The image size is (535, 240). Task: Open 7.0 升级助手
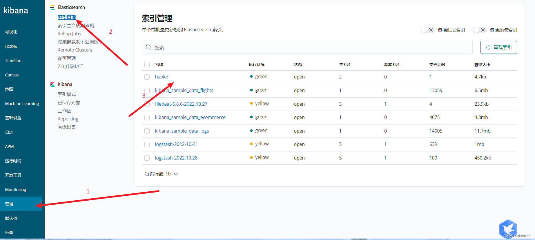click(x=70, y=66)
